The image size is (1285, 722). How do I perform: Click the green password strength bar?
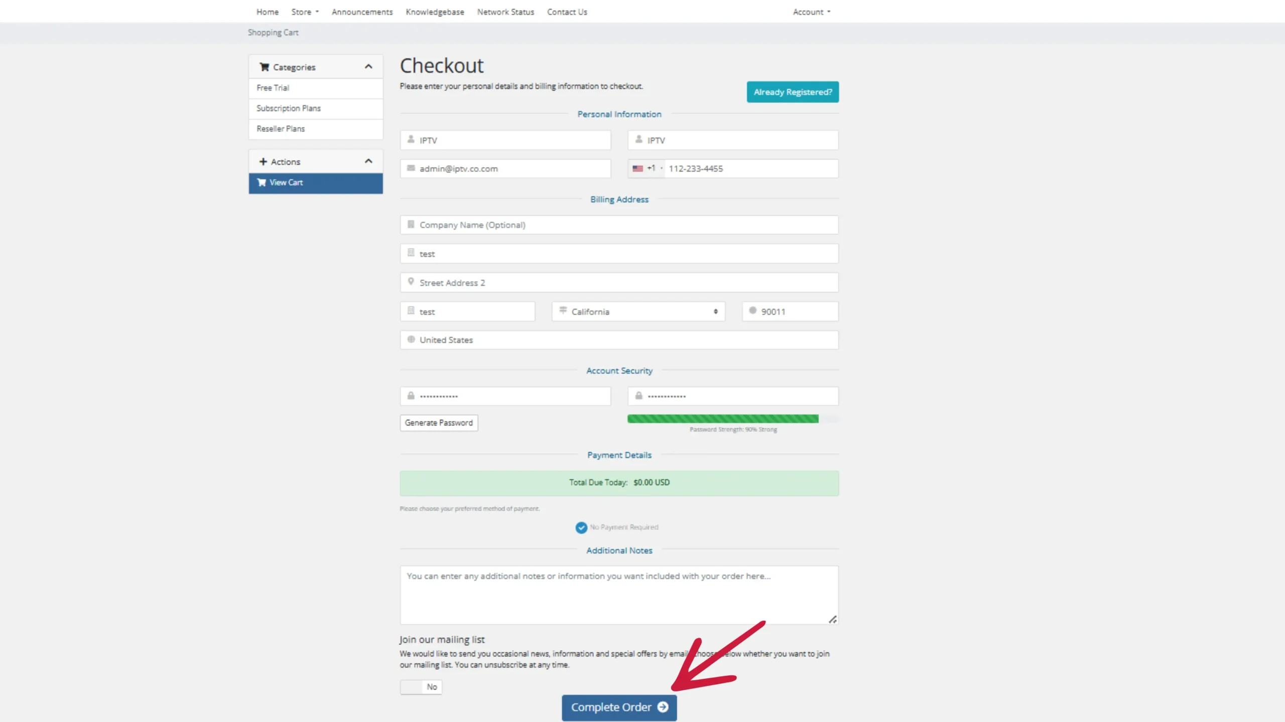coord(723,419)
